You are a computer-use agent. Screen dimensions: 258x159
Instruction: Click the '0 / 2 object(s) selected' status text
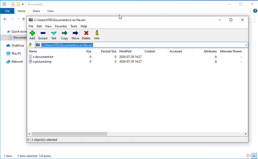point(42,140)
